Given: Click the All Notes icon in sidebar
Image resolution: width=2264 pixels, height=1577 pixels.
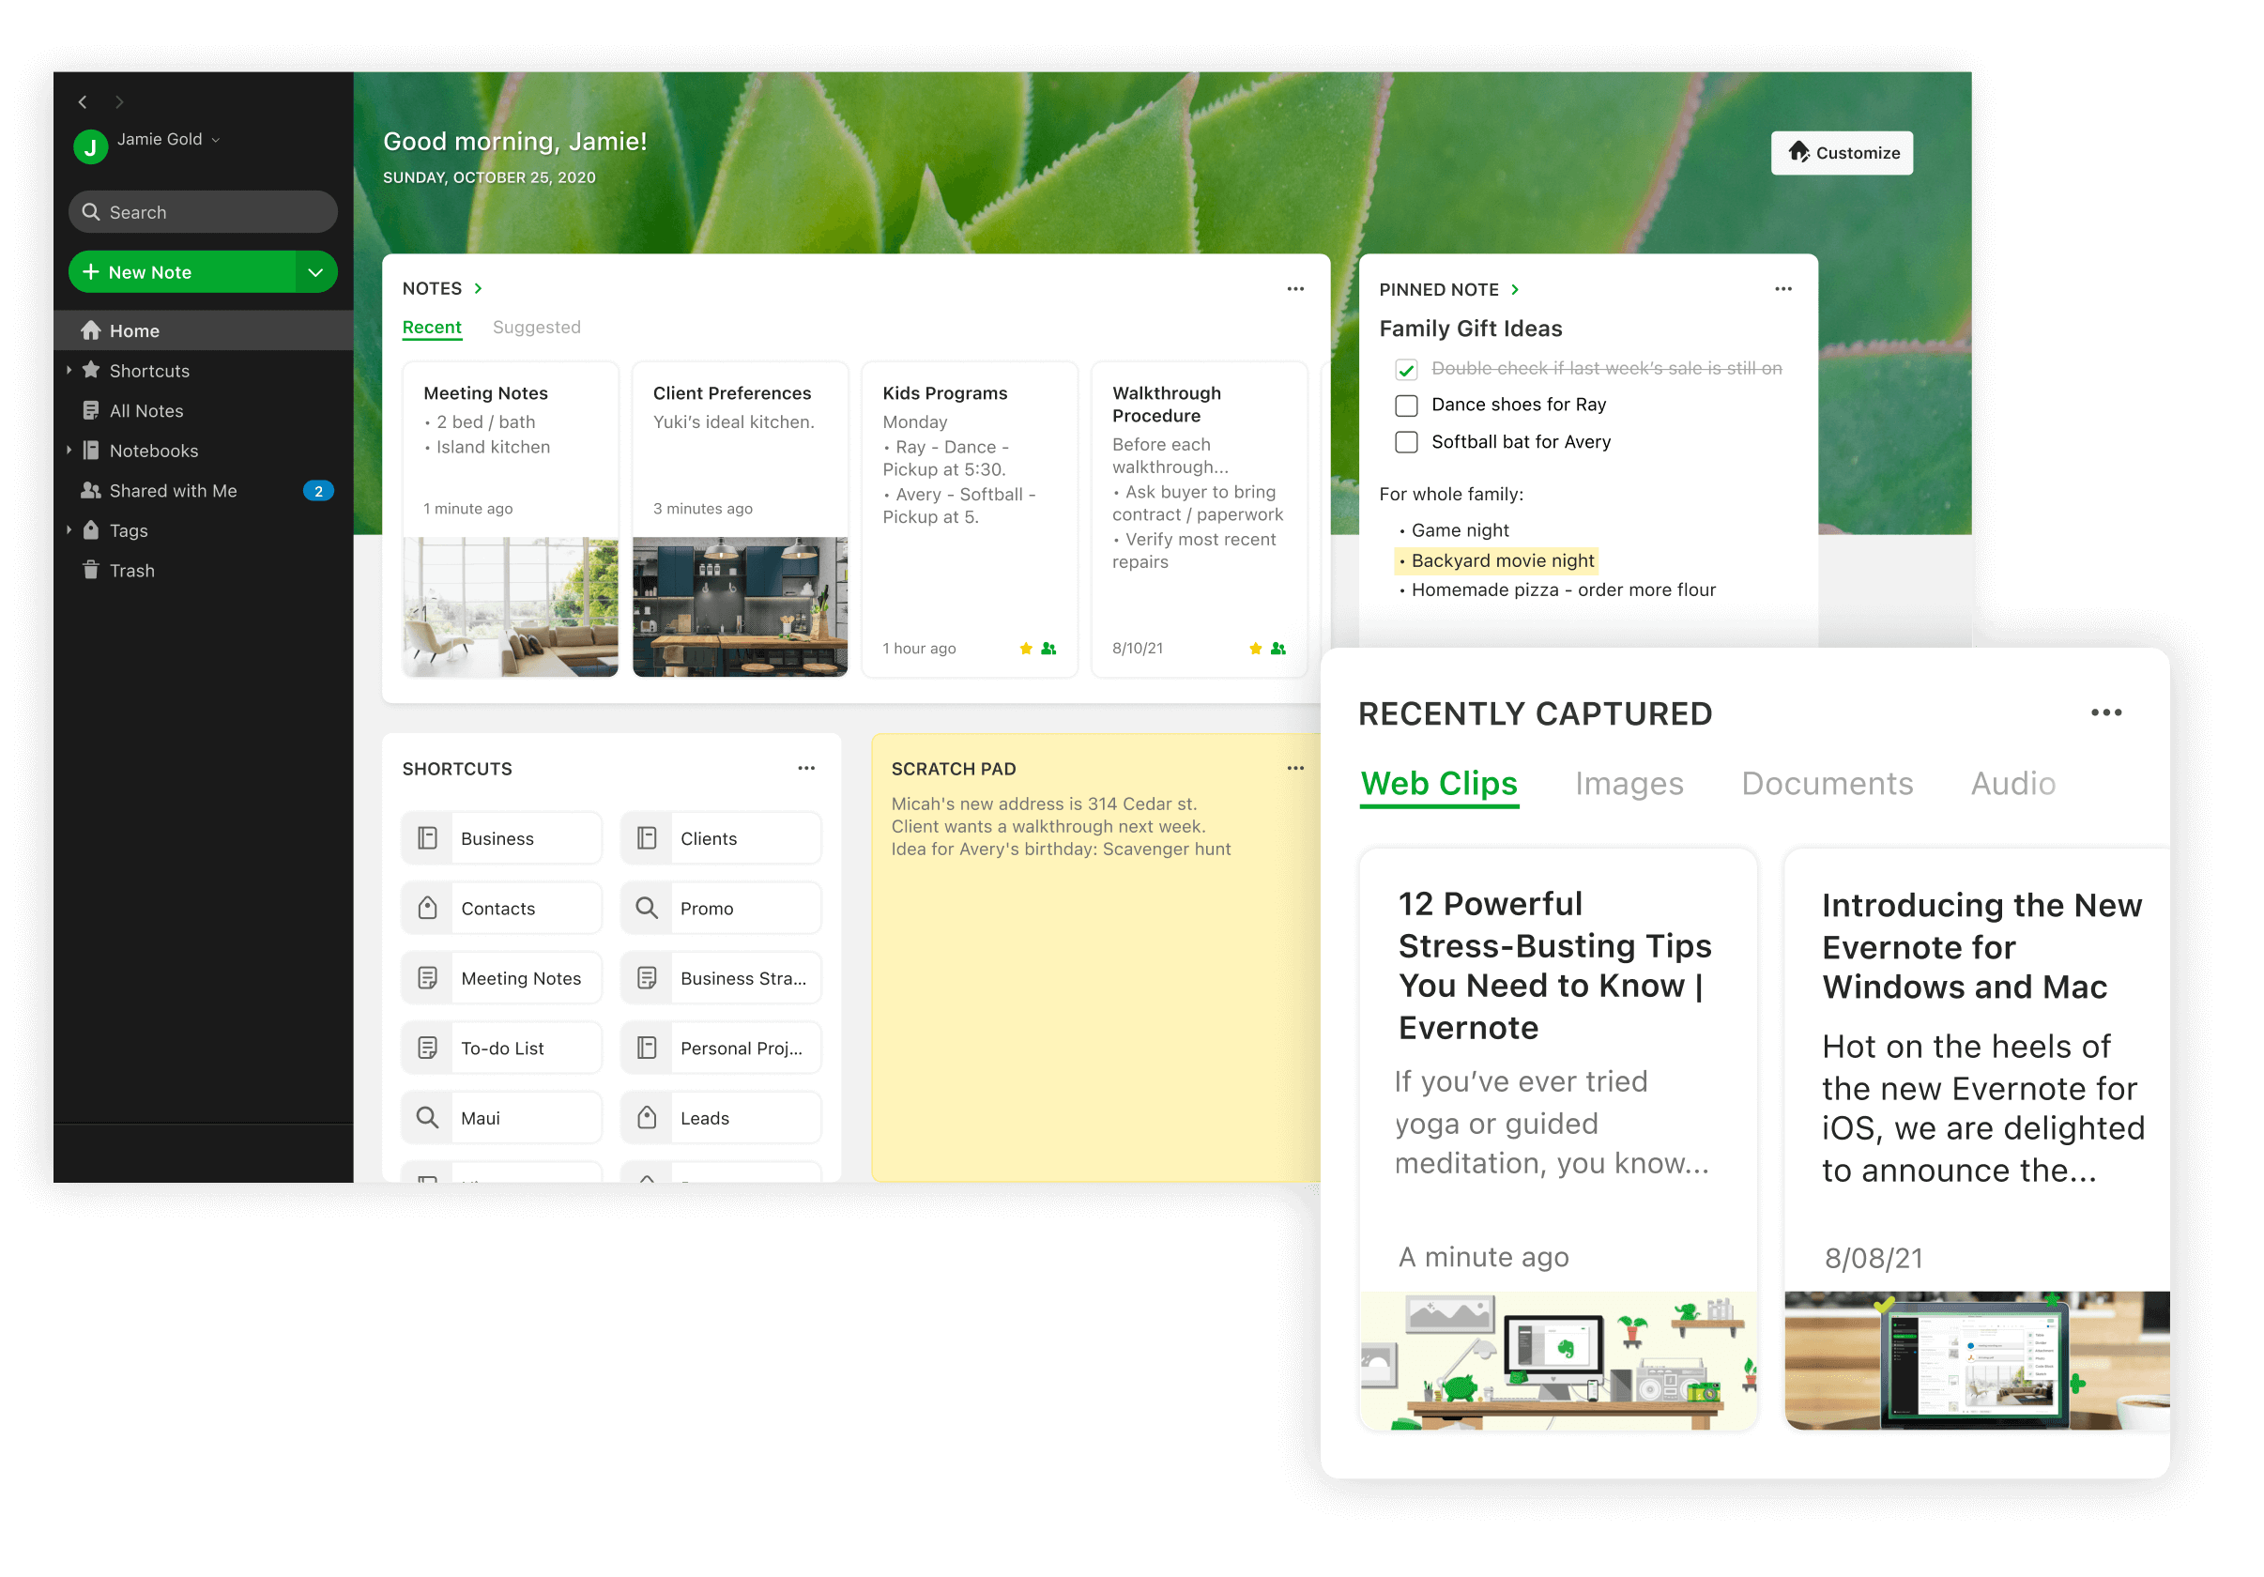Looking at the screenshot, I should click(x=91, y=410).
